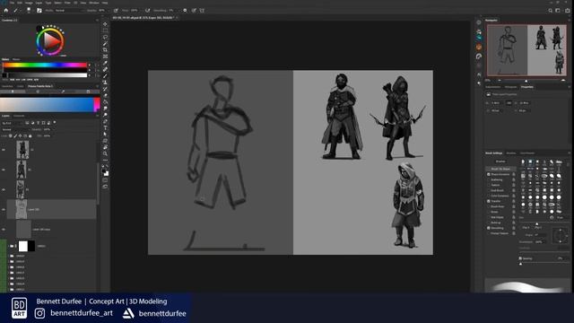Image resolution: width=574 pixels, height=323 pixels.
Task: Open smoothing options gear icon
Action: click(x=185, y=11)
